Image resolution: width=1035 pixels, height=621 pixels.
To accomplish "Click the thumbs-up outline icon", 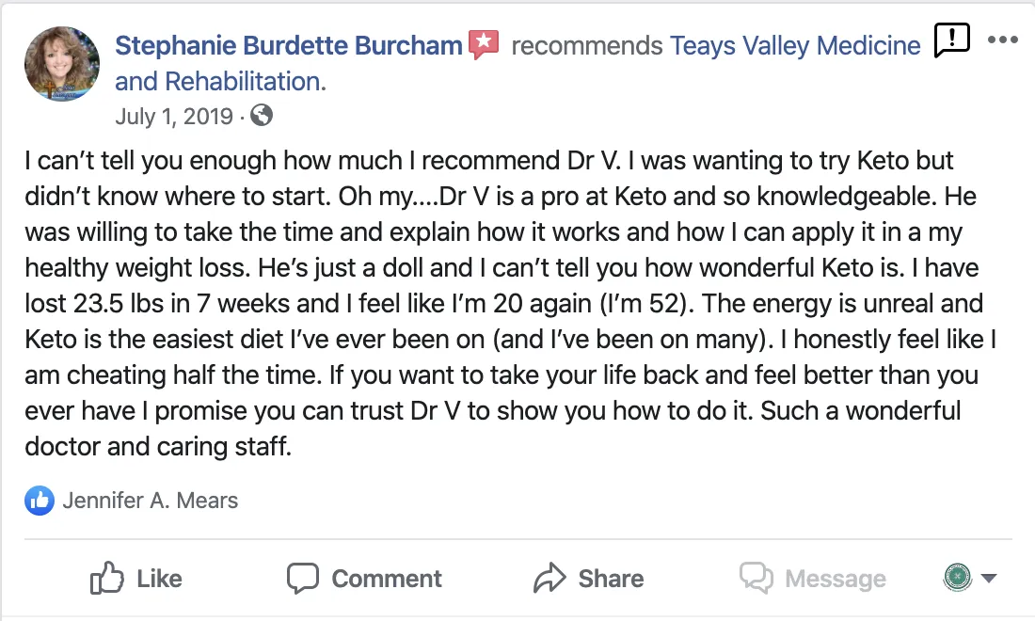I will click(107, 578).
